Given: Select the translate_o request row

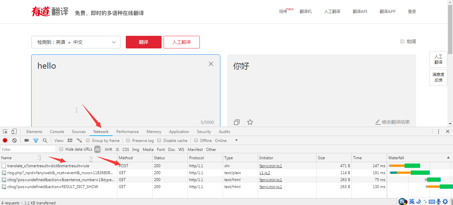Looking at the screenshot, I should pyautogui.click(x=48, y=166).
